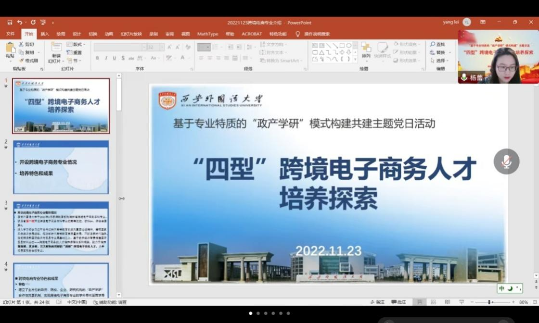Image resolution: width=539 pixels, height=323 pixels.
Task: Click the Save icon in quick access toolbar
Action: click(10, 23)
